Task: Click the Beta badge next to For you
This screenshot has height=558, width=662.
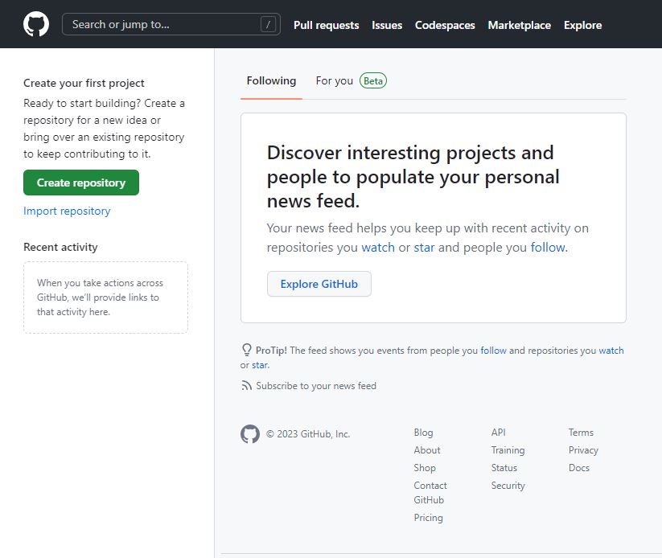Action: click(372, 80)
